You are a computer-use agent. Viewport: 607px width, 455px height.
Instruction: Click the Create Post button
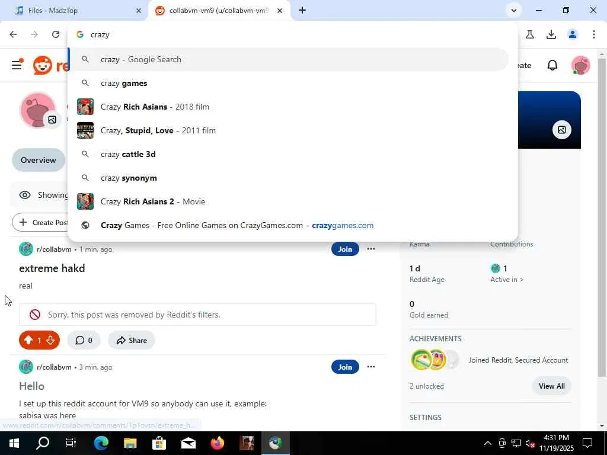(41, 223)
